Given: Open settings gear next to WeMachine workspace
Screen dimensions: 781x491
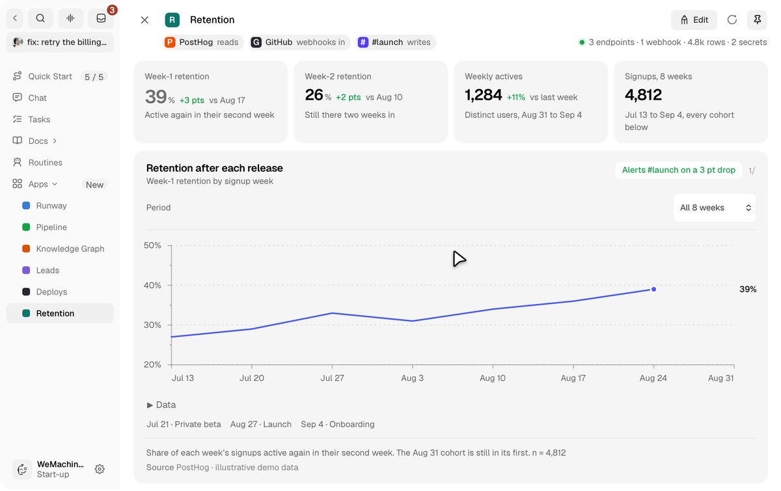Looking at the screenshot, I should (100, 469).
